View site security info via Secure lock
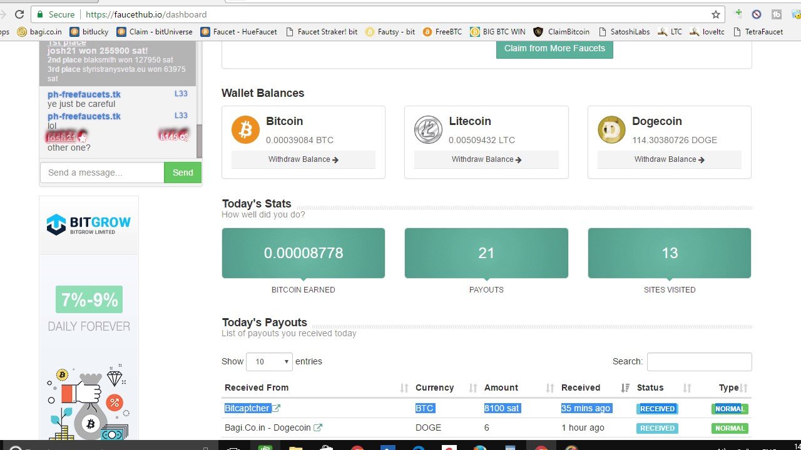Viewport: 801px width, 450px height. (56, 14)
